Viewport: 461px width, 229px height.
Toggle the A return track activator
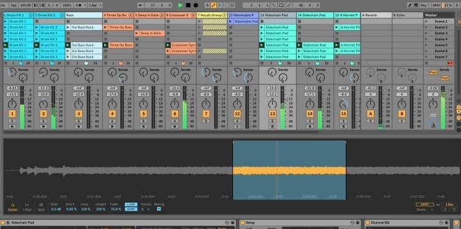click(370, 114)
